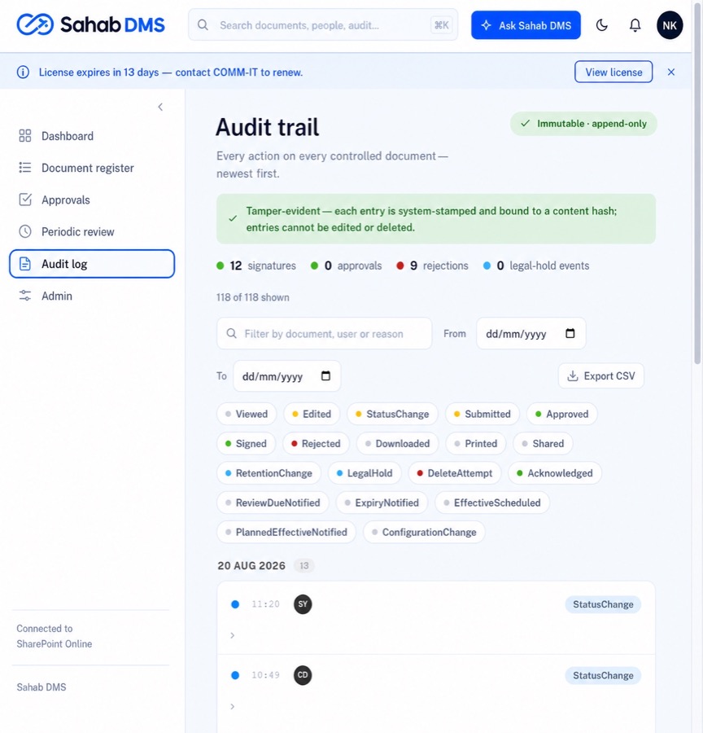Go to Document register page
703x733 pixels.
pyautogui.click(x=92, y=168)
